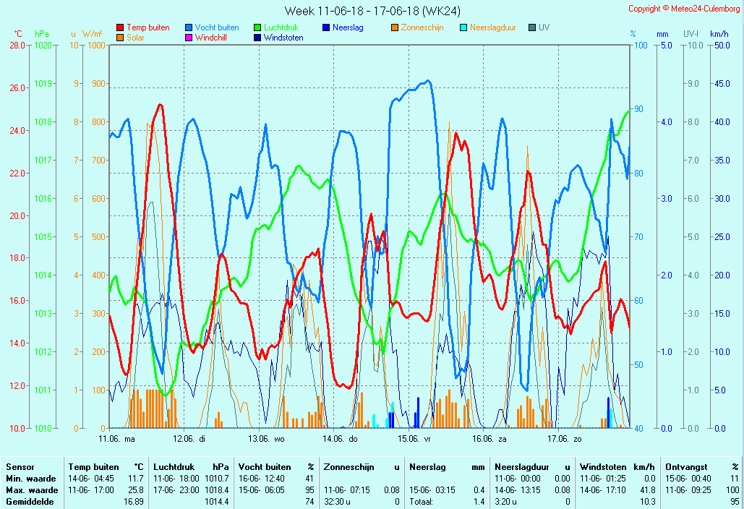Select the 17.06. zo date marker

click(x=564, y=438)
